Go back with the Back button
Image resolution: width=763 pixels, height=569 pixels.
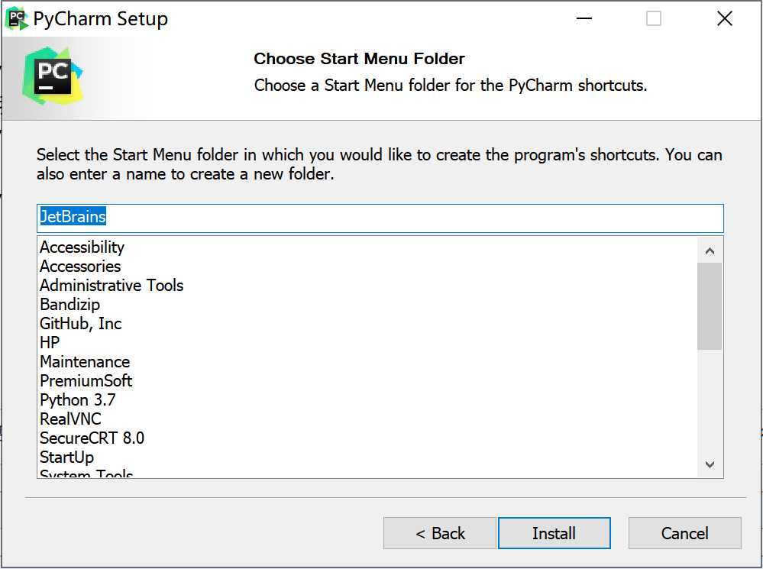point(440,533)
